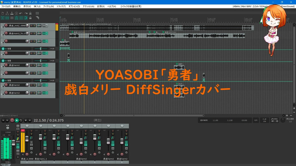Go to project start transport button

click(3, 120)
